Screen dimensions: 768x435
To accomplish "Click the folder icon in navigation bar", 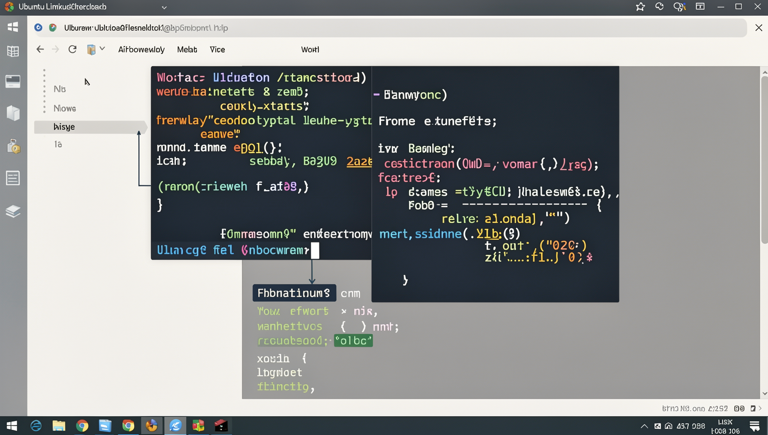I will pos(91,49).
